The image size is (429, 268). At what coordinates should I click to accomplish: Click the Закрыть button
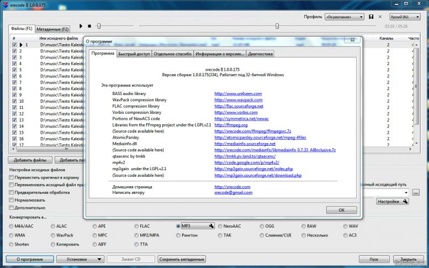(x=408, y=259)
